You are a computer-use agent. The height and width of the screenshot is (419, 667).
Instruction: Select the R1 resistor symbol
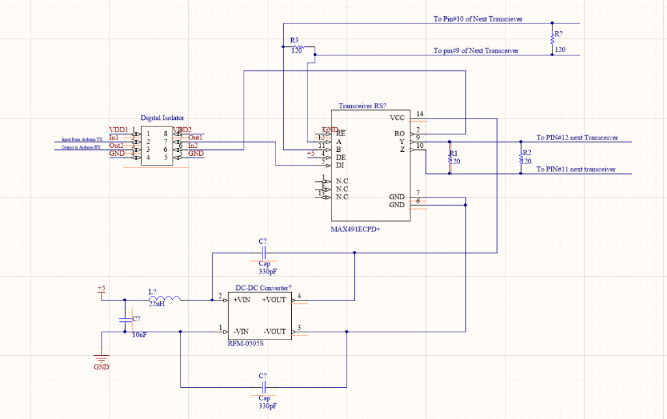pos(449,156)
